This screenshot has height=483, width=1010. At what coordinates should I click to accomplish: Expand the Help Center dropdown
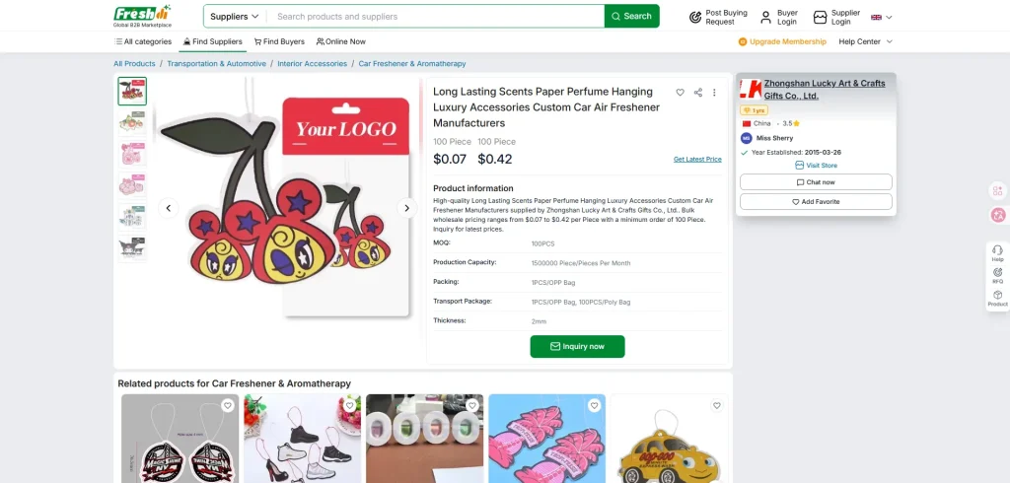pyautogui.click(x=865, y=41)
